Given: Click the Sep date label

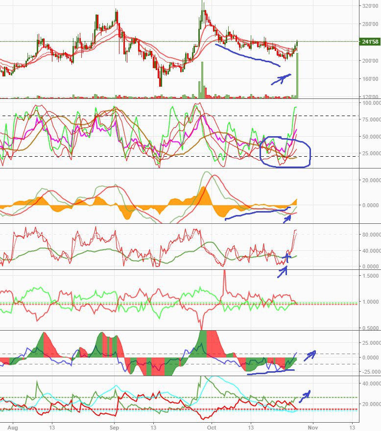Looking at the screenshot, I should (x=114, y=428).
